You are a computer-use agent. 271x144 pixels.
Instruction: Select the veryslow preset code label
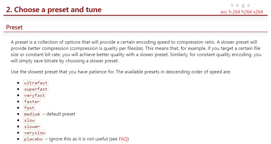point(35,133)
